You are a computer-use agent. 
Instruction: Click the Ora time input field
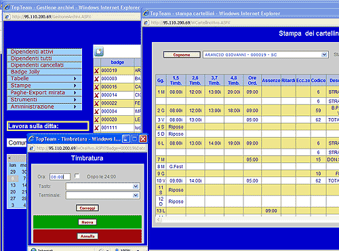pos(60,176)
